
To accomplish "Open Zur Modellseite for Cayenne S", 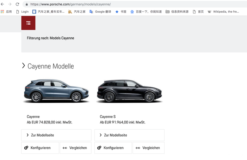I will [129, 135].
